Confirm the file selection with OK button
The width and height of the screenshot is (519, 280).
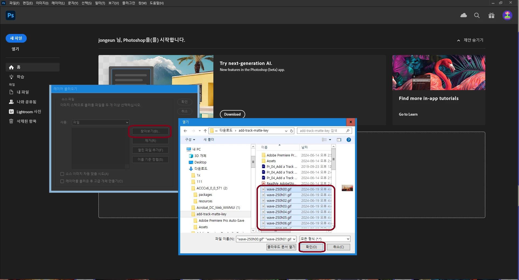coord(312,247)
